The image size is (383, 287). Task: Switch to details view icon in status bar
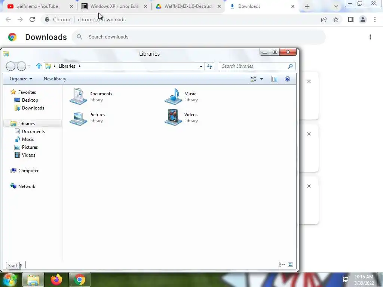282,265
